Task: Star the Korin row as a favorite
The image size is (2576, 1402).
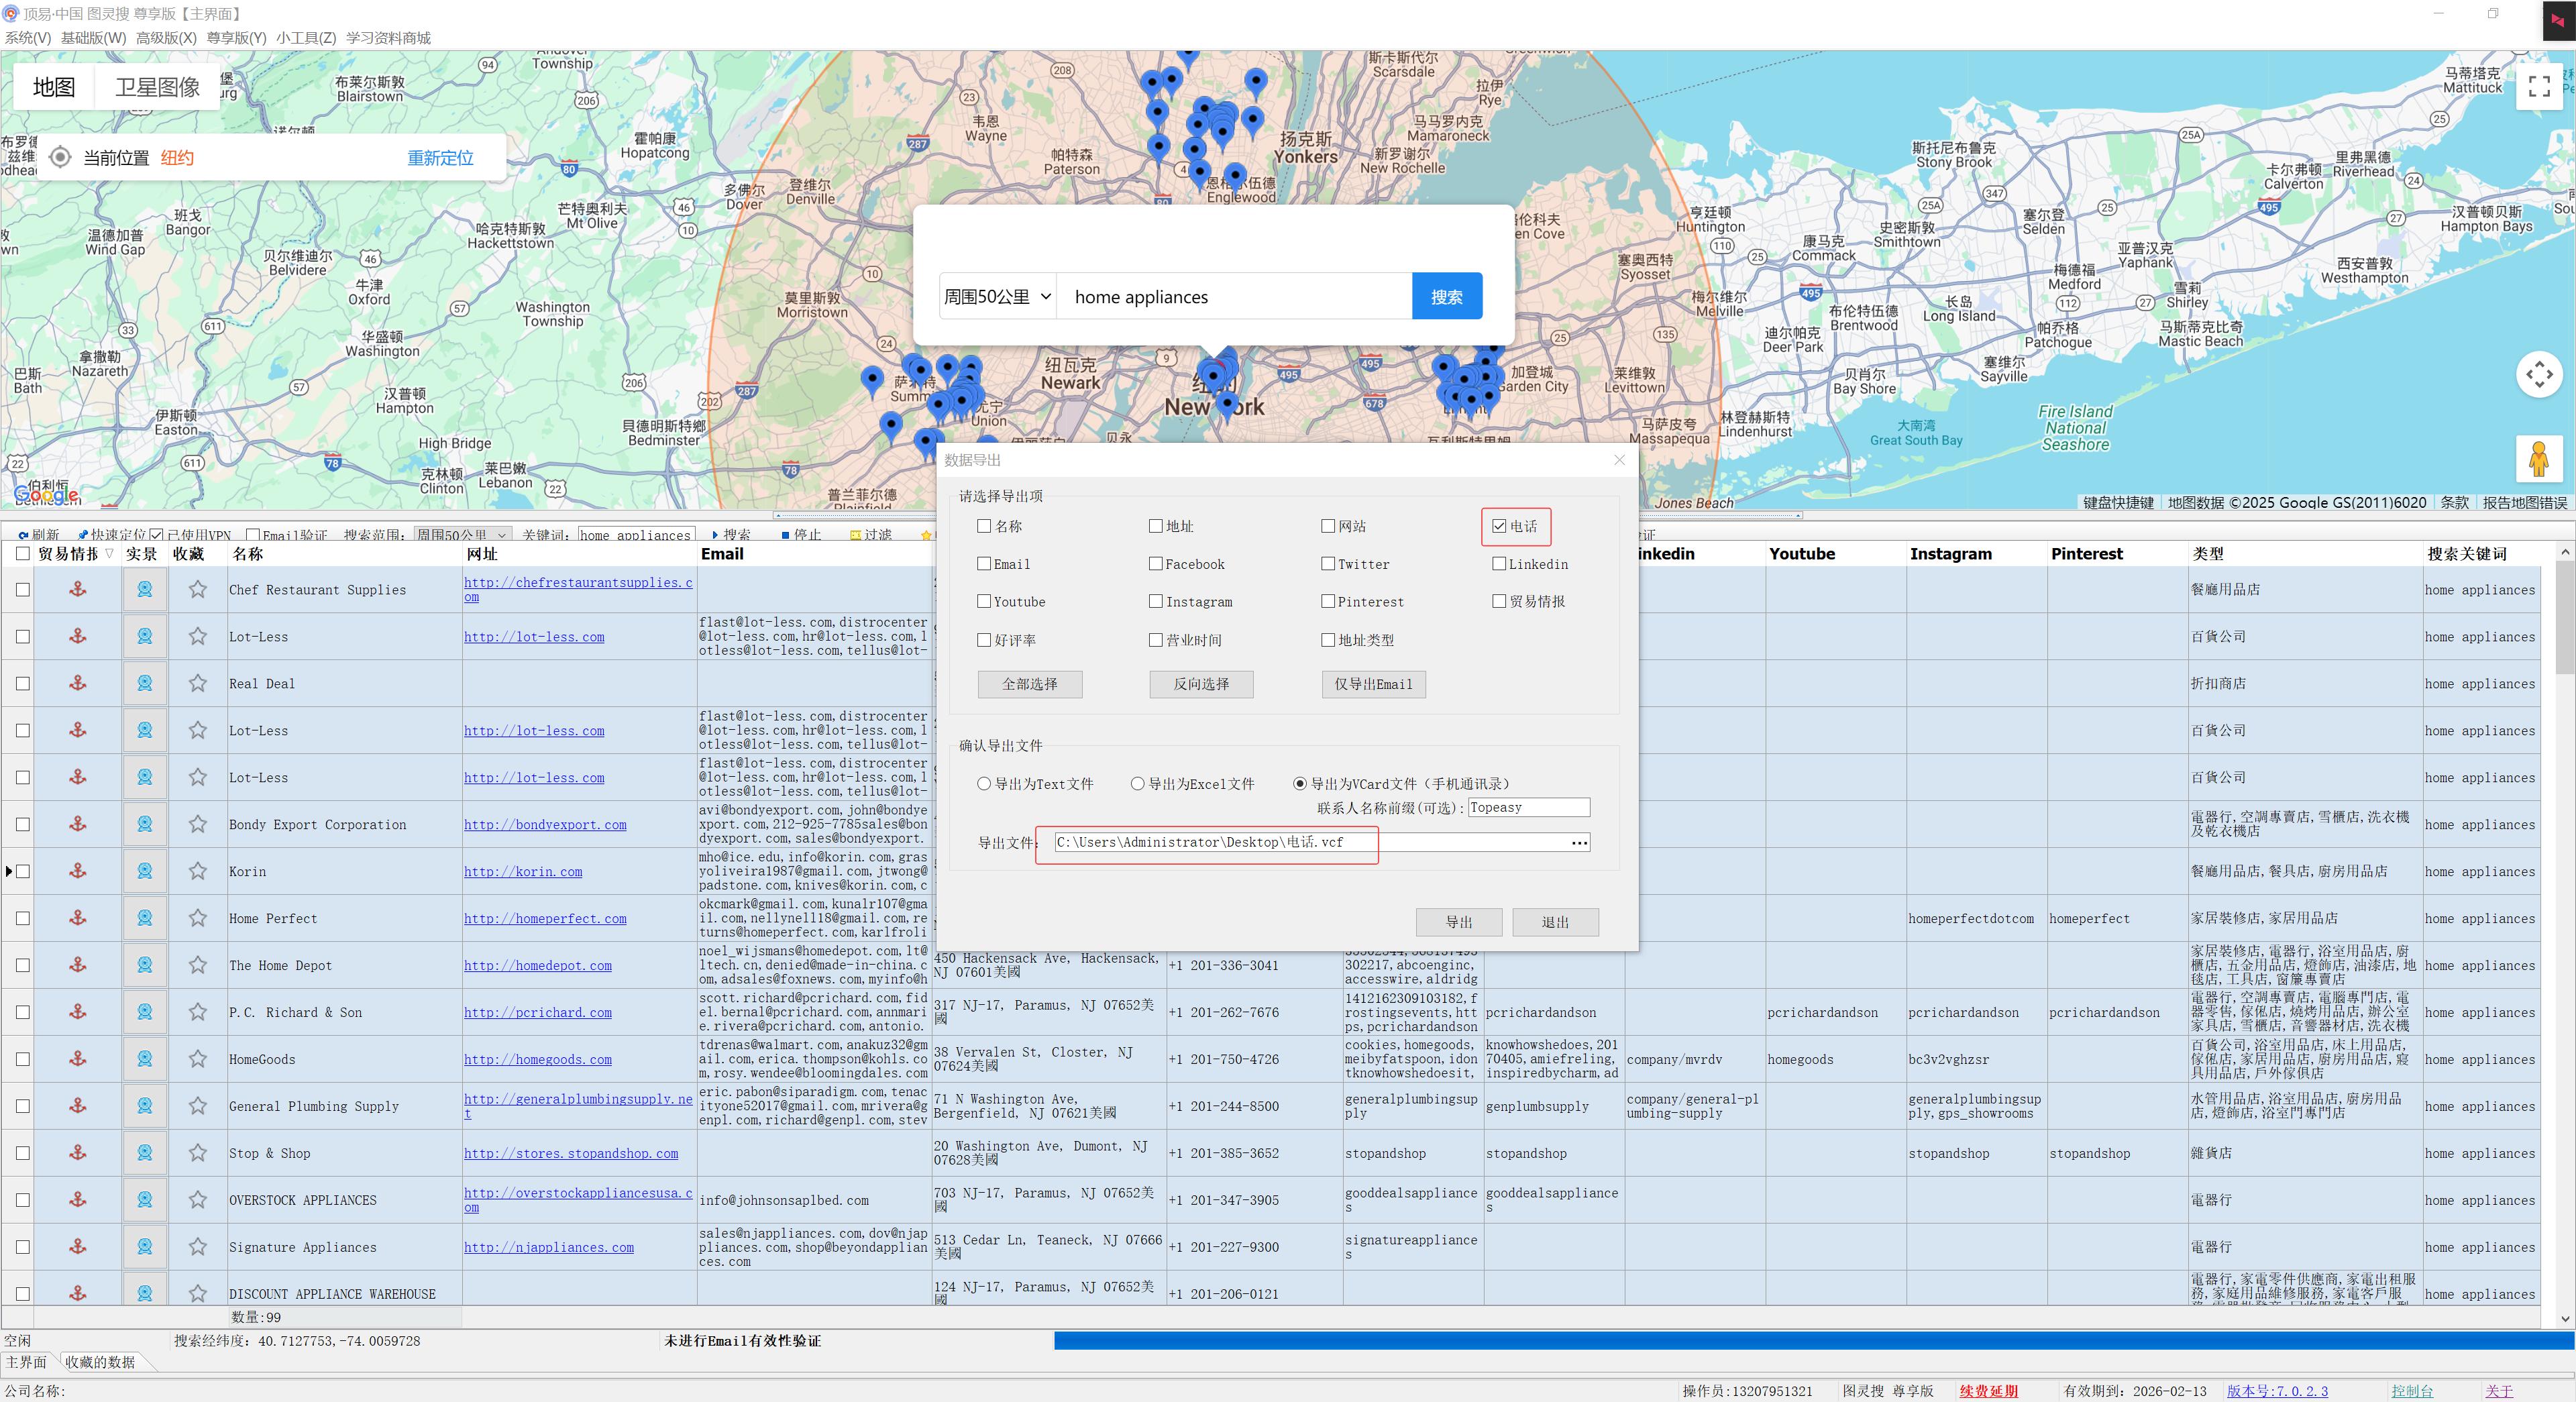Action: 198,871
